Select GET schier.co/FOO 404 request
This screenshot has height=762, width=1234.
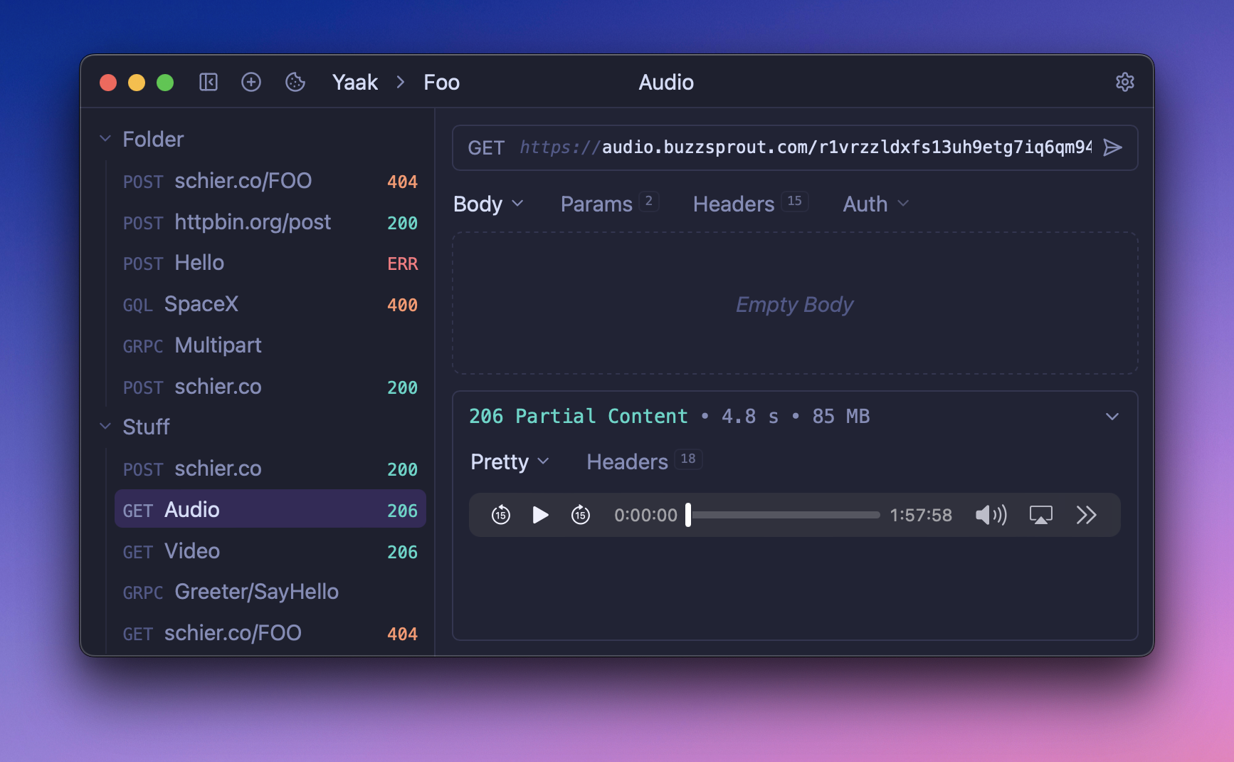270,633
